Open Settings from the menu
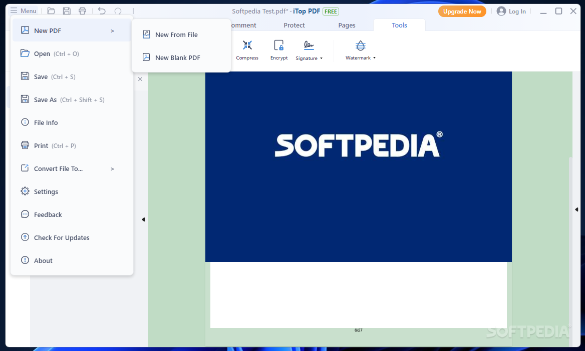This screenshot has height=351, width=585. (x=72, y=191)
